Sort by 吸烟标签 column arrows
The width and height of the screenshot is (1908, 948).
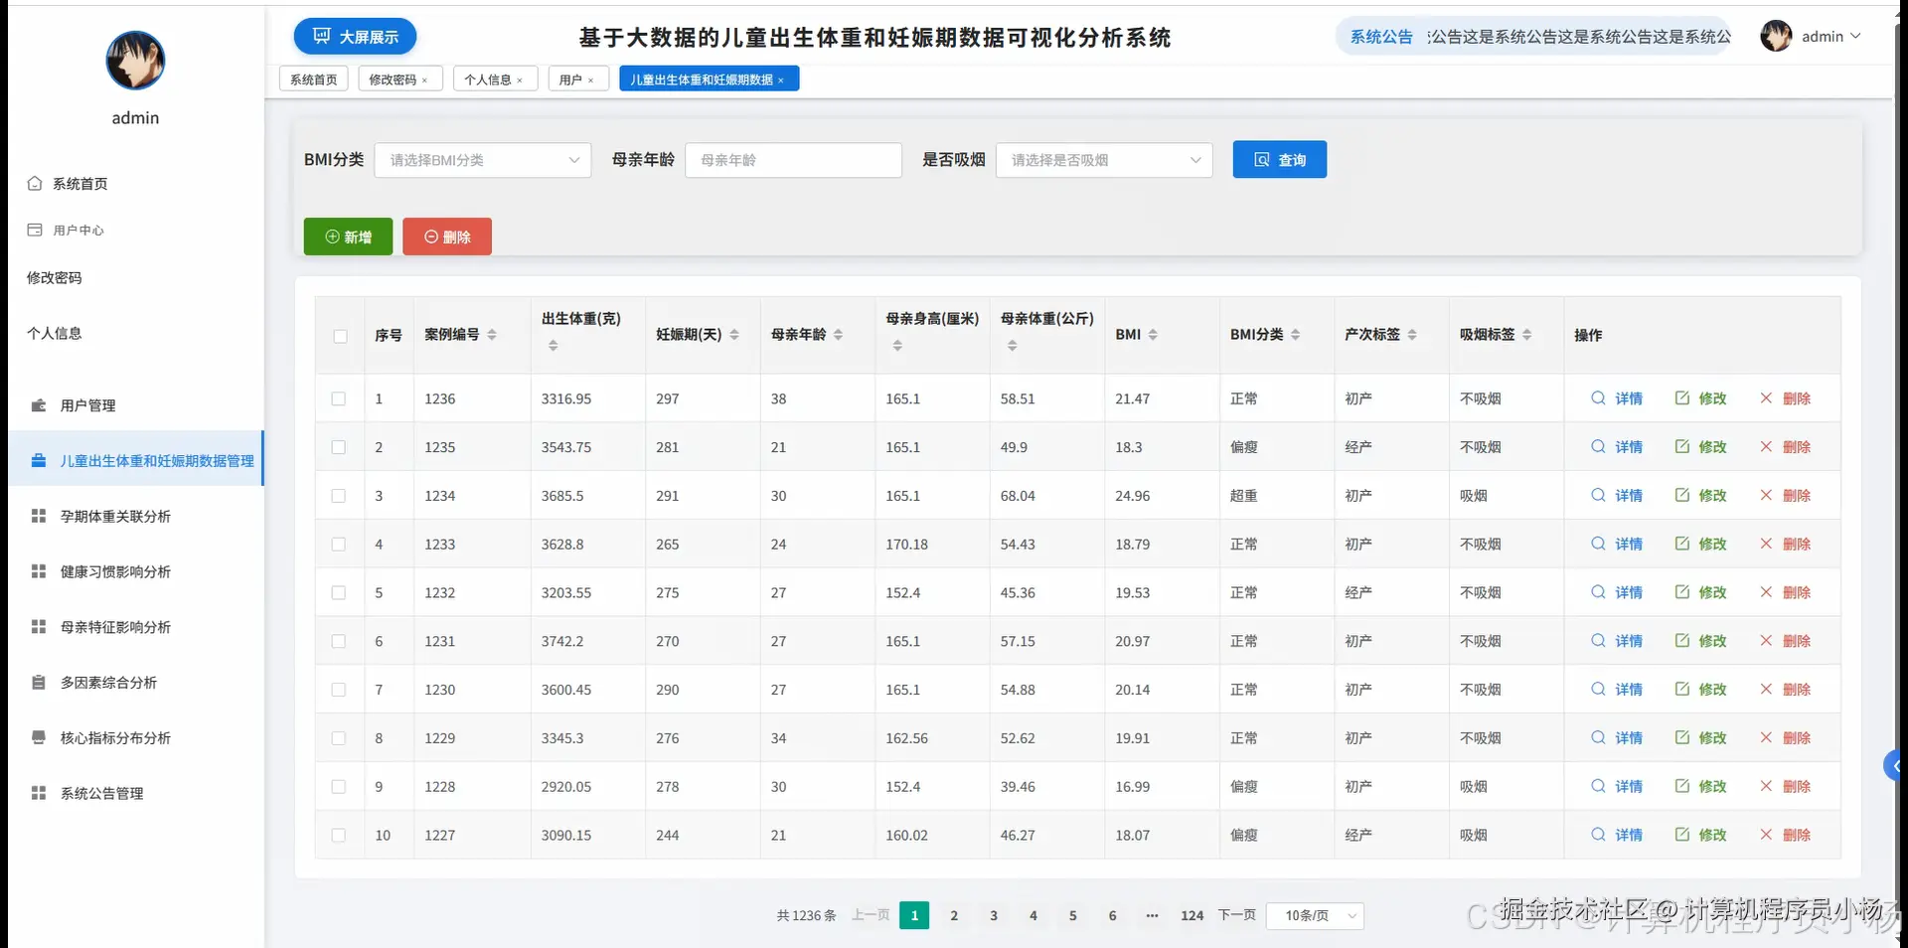1526,335
